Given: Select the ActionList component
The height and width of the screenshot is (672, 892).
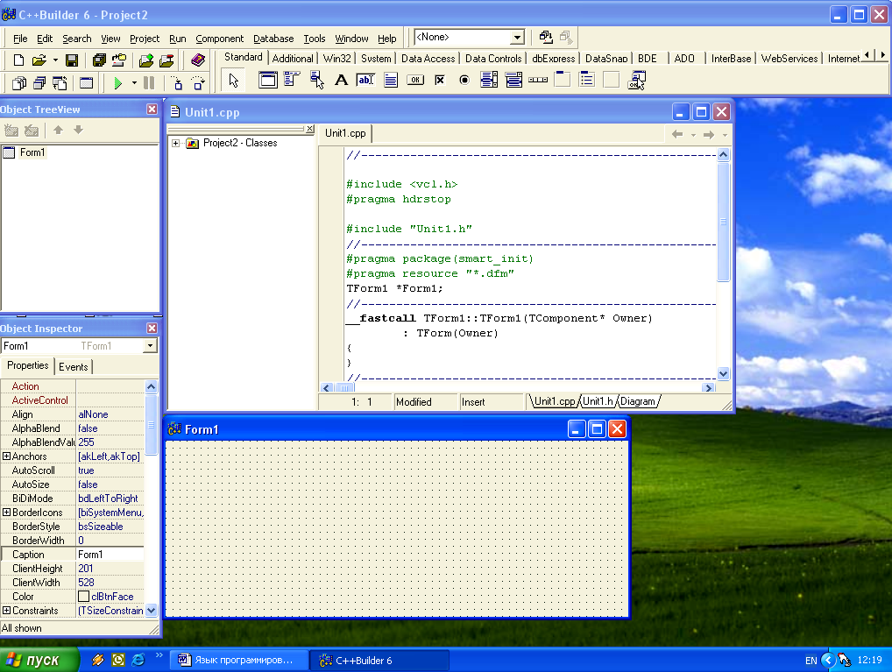Looking at the screenshot, I should [636, 81].
